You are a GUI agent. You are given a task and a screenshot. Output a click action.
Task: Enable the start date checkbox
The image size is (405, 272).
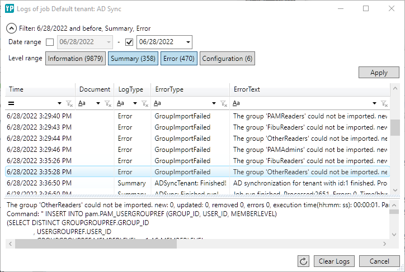tap(50, 42)
